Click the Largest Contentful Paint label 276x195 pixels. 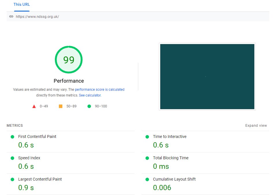(x=40, y=179)
